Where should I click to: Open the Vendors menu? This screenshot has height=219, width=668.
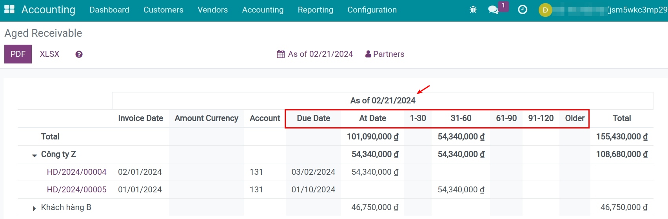point(213,10)
